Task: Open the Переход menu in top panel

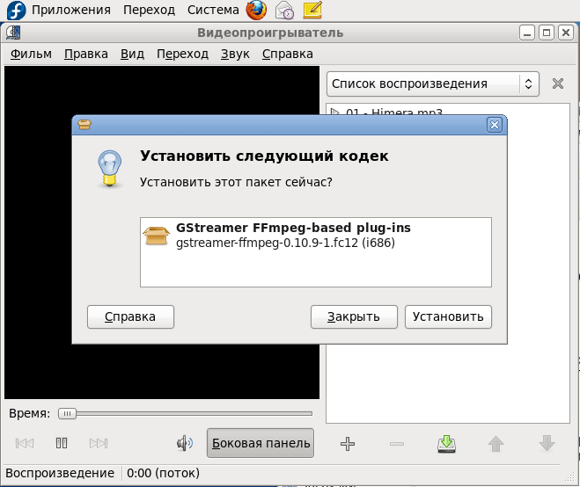Action: point(149,10)
